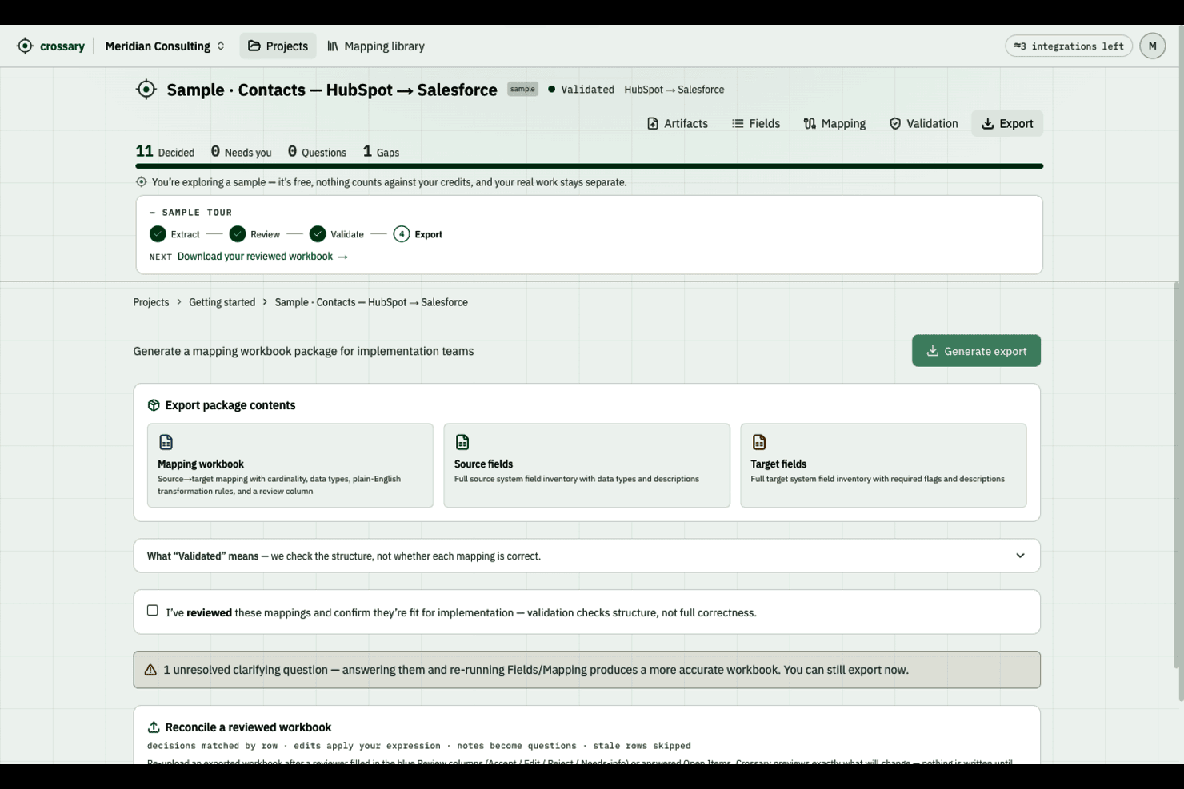
Task: Go to the Fields tab
Action: point(756,123)
